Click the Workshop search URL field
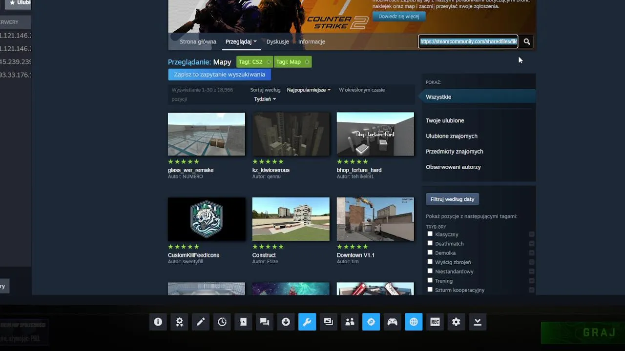625x351 pixels. coord(468,41)
